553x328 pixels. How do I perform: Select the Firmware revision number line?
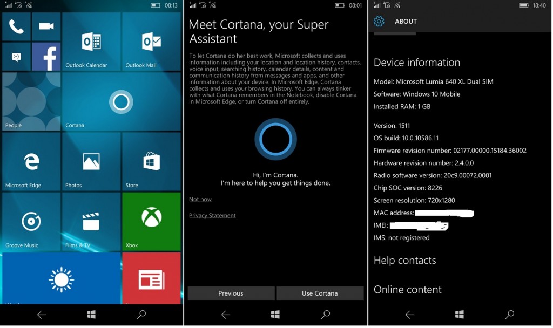coord(450,151)
